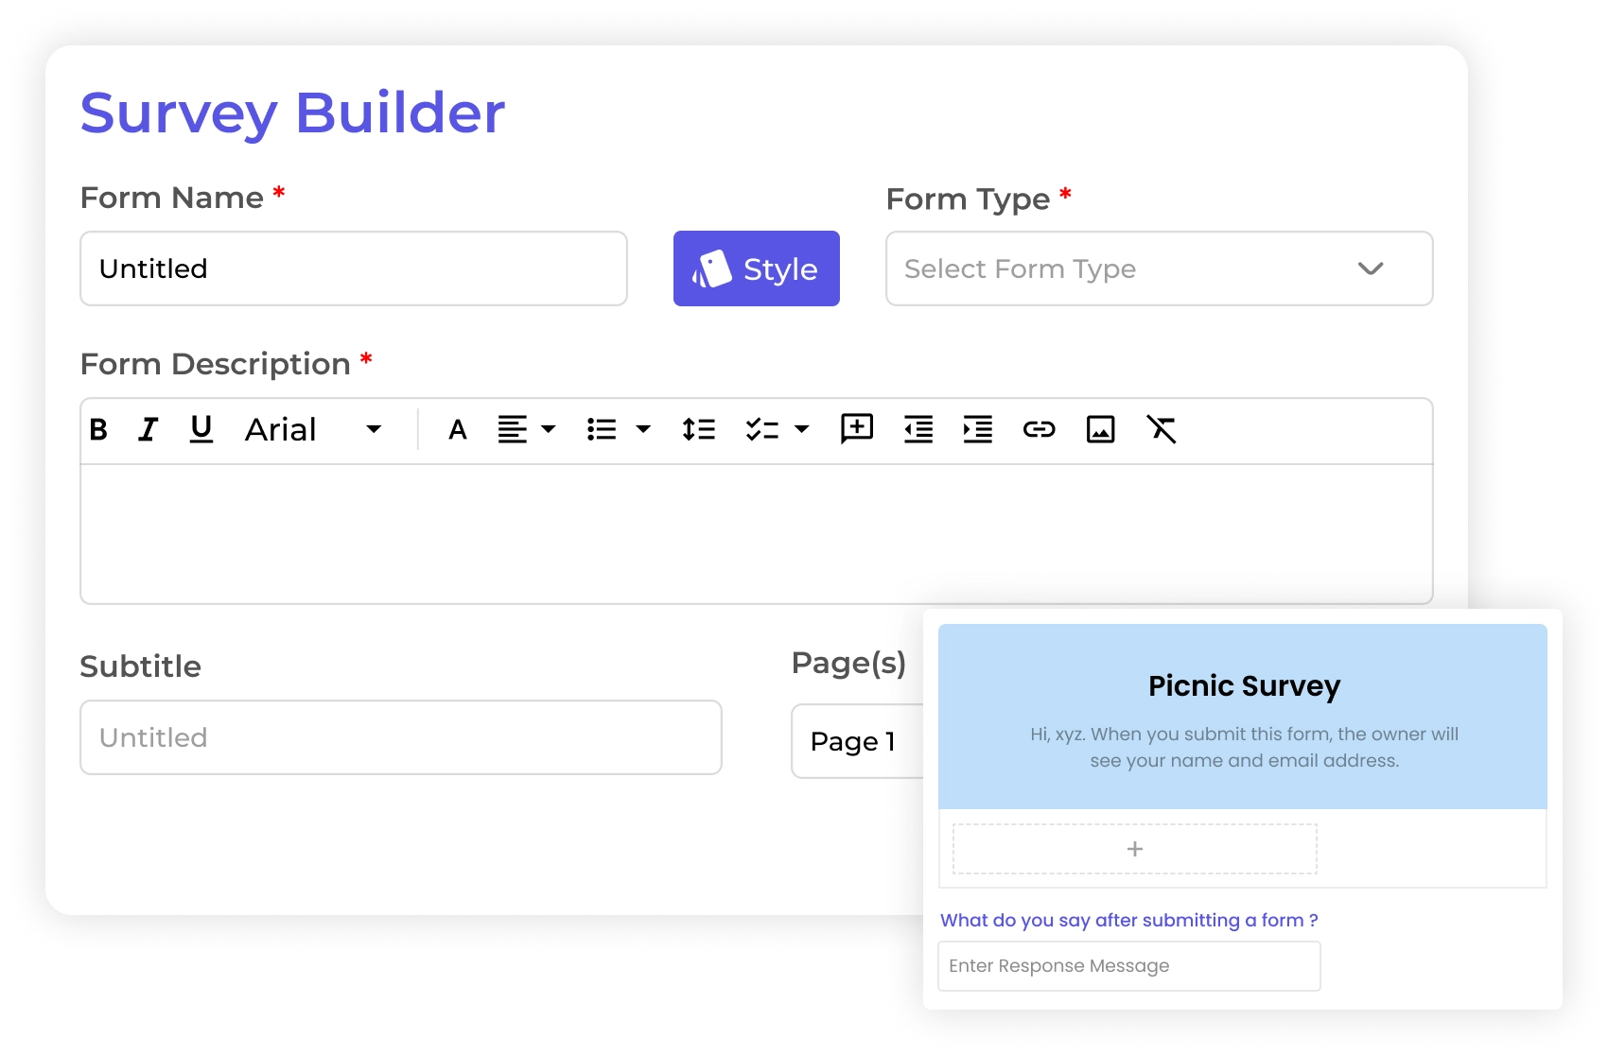Insert an image into the description
This screenshot has height=1055, width=1608.
coord(1100,430)
